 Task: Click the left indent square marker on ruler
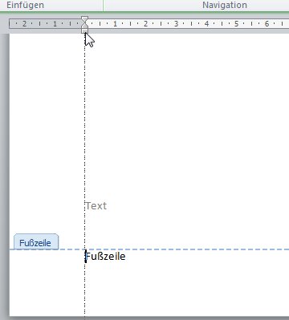pyautogui.click(x=84, y=31)
